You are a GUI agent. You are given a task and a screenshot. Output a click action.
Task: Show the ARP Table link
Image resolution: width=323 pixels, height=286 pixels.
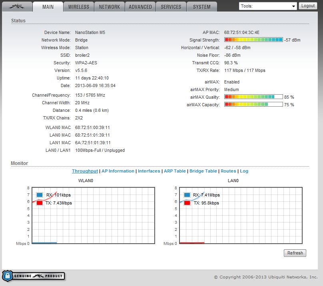pos(175,171)
